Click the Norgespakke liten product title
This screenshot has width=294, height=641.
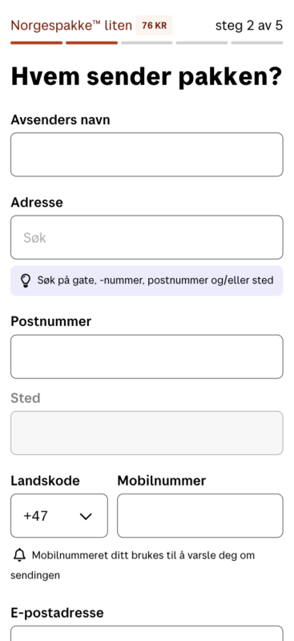(71, 26)
